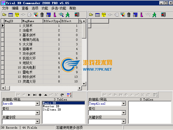Viewport: 173px width, 130px height.
Task: Click the SQL query icon in left toolbar
Action: click(x=17, y=15)
